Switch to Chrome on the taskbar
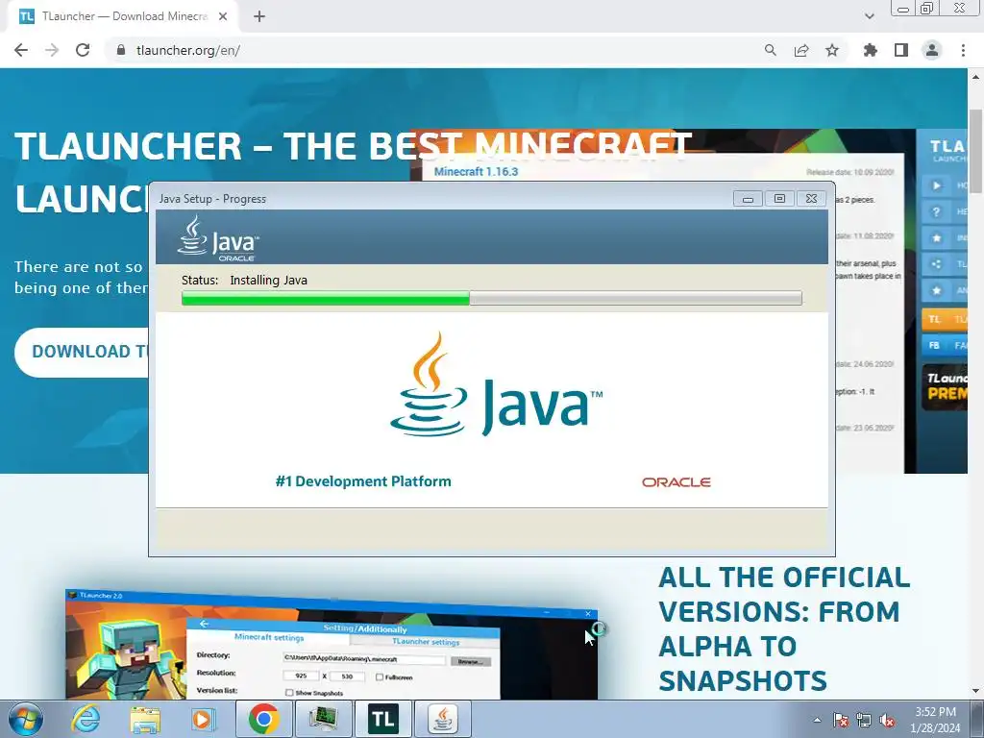 pos(263,719)
